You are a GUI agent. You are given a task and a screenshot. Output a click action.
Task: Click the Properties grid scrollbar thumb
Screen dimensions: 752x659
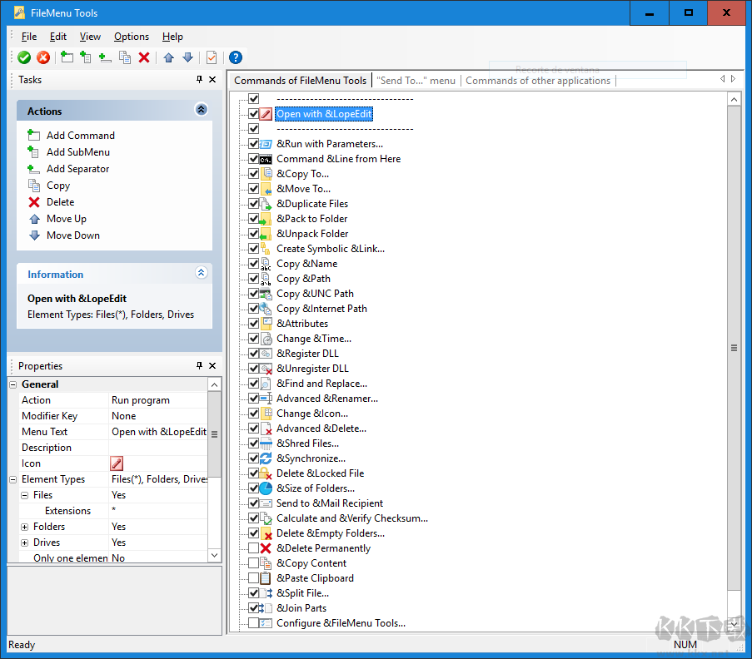coord(214,434)
